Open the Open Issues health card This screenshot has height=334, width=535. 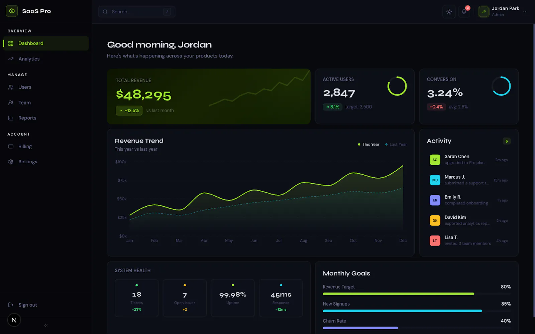point(185,298)
